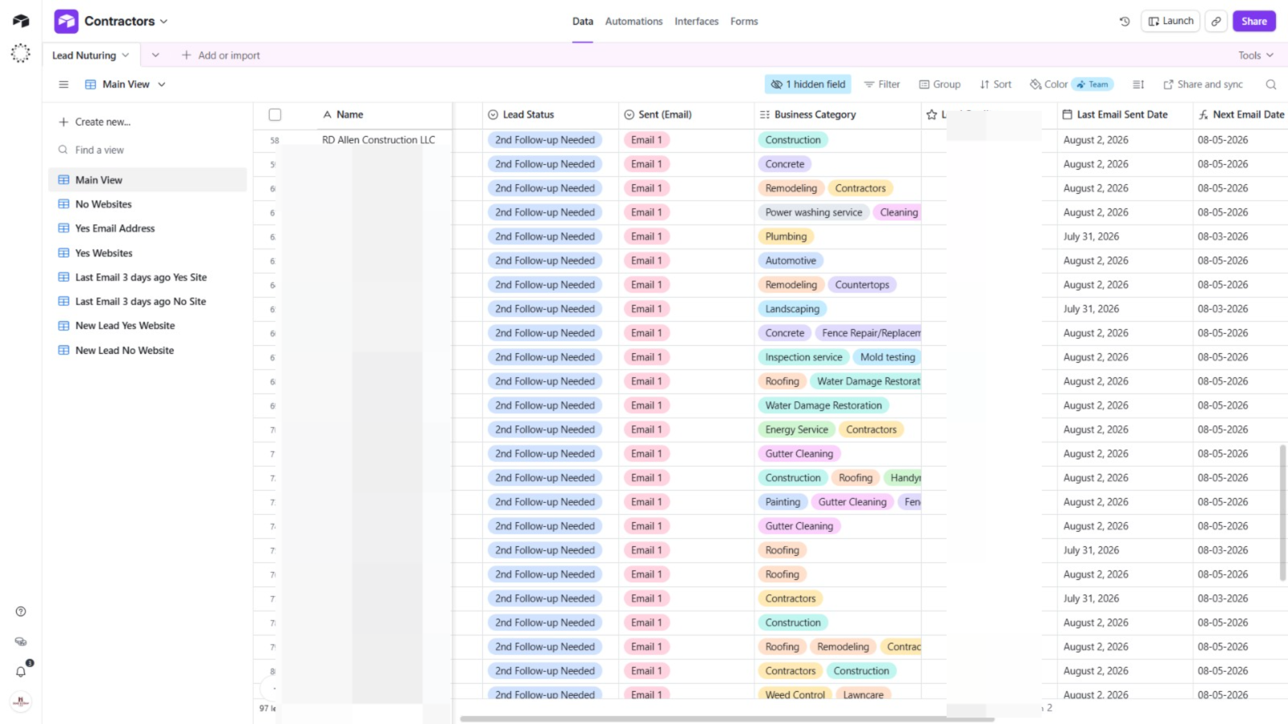Open the notifications bell icon
The height and width of the screenshot is (724, 1288).
(21, 672)
